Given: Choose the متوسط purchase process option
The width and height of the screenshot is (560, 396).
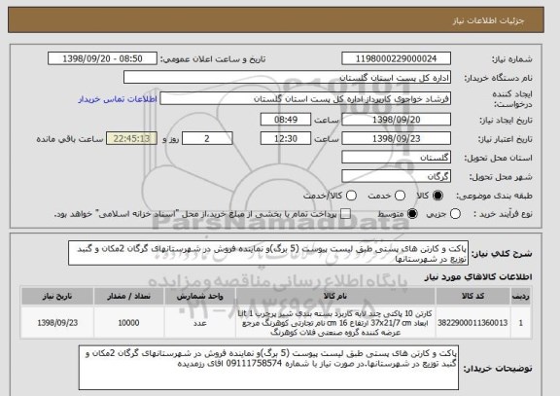Looking at the screenshot, I should (x=412, y=214).
